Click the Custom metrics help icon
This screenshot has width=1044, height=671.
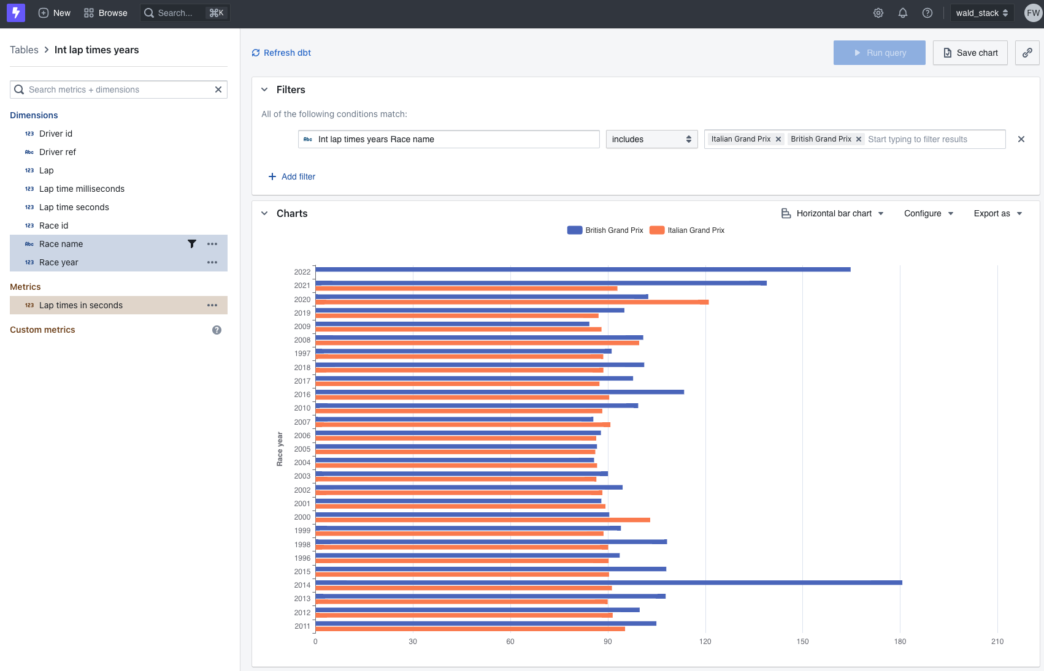(217, 330)
